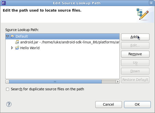Click the Eclipse icon in title bar
155x113 pixels.
(4, 3)
